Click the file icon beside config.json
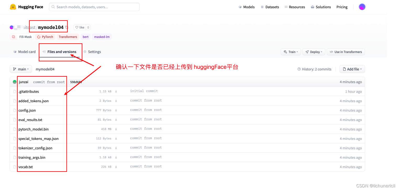 (x=15, y=110)
